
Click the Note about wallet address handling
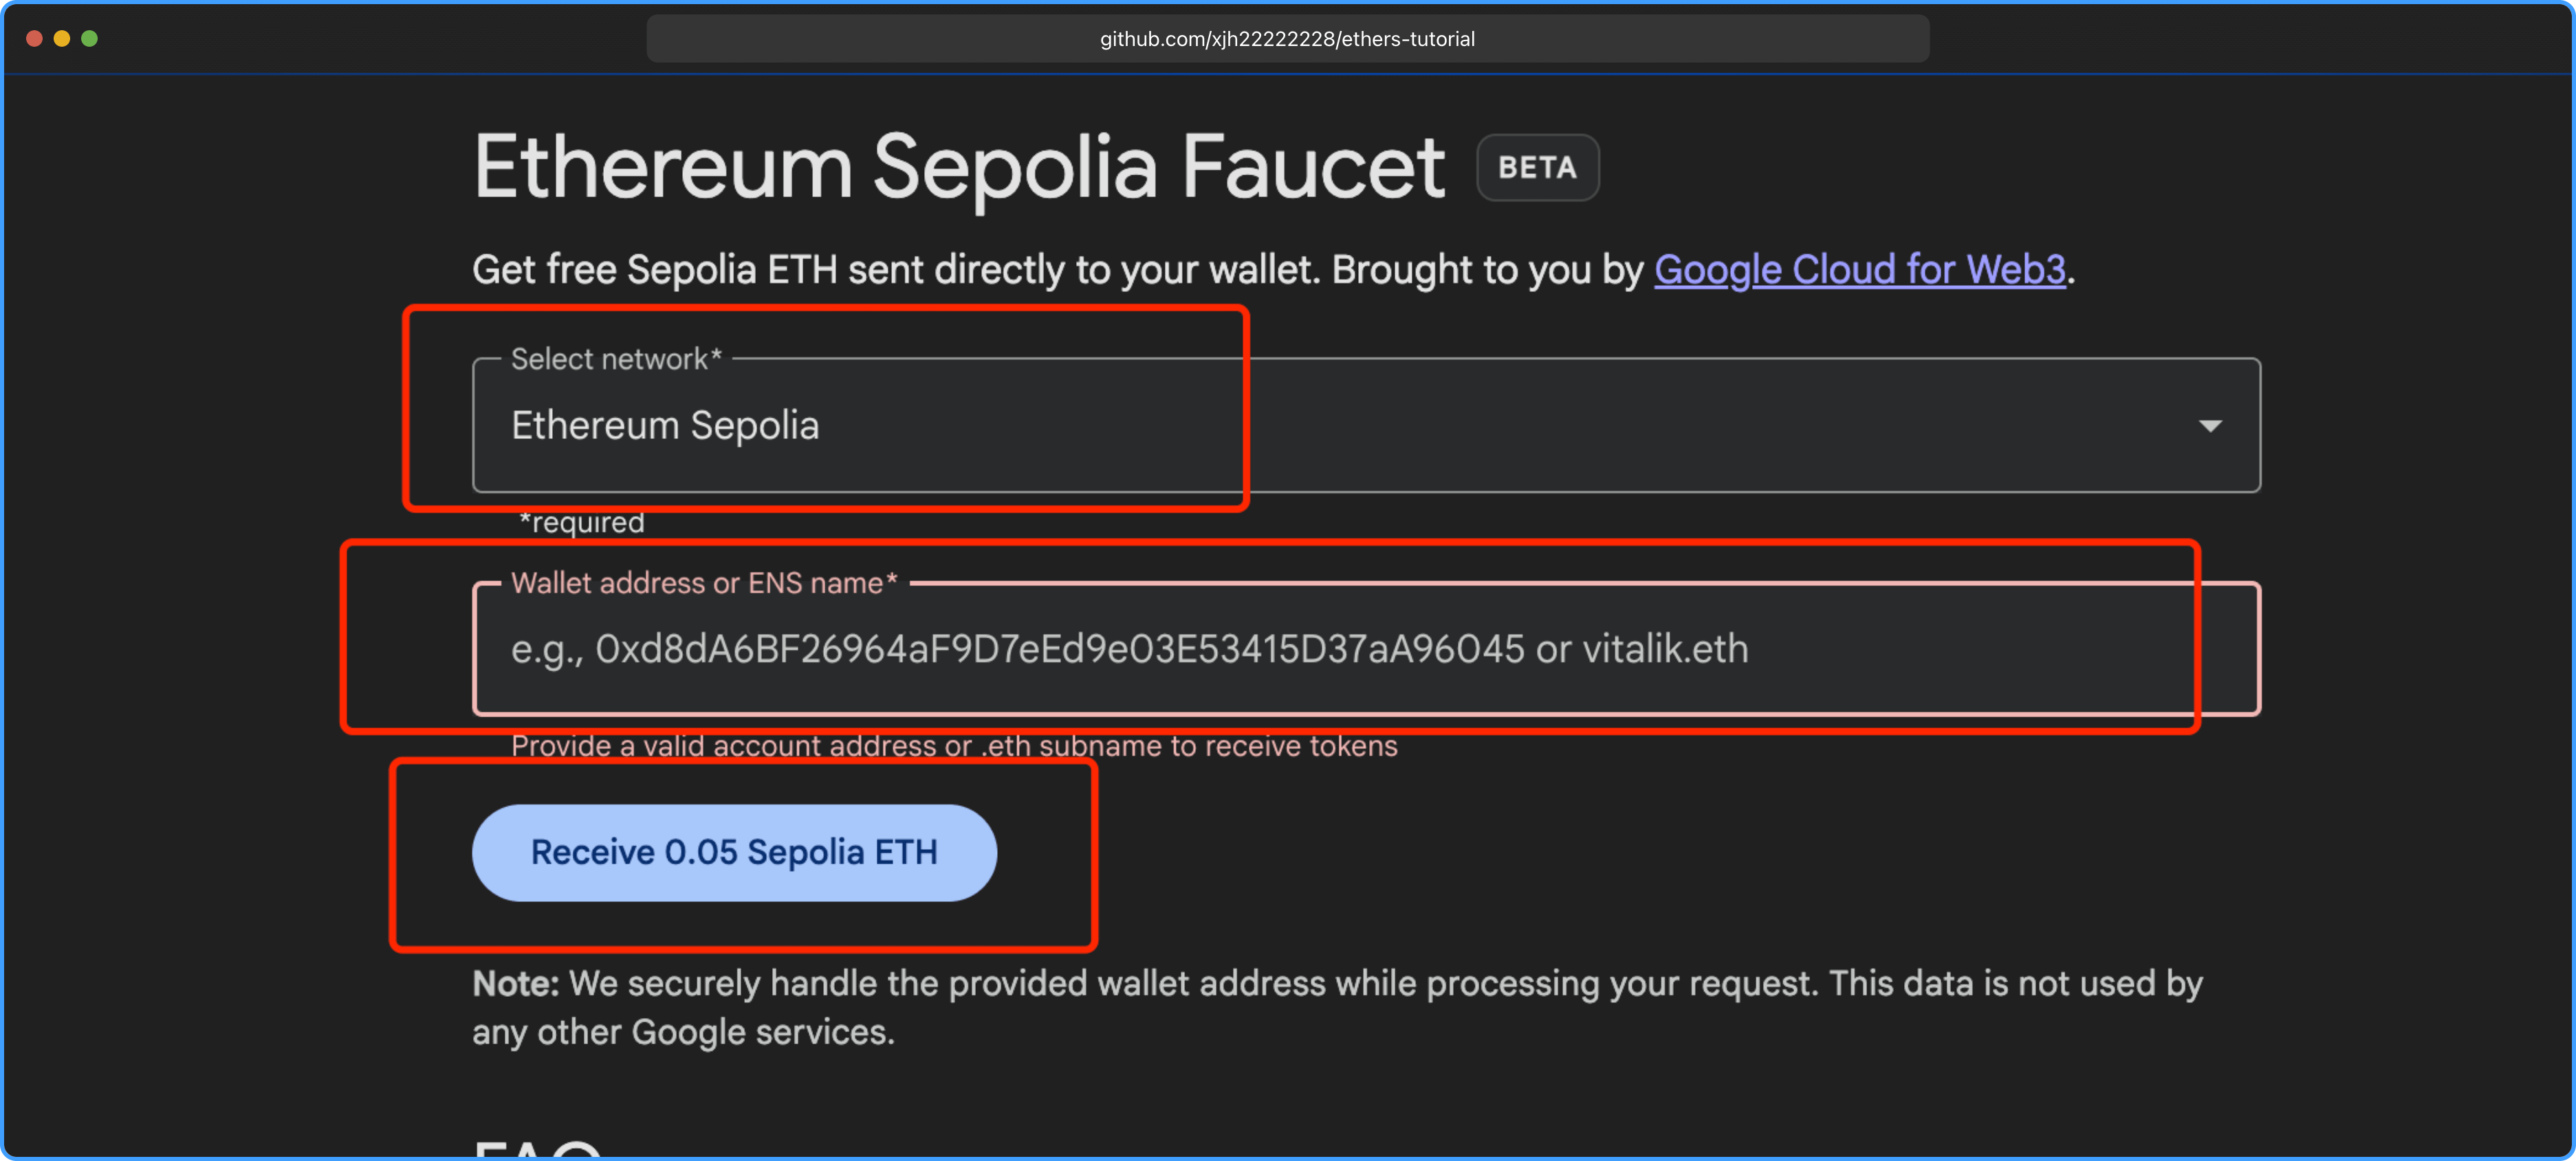pyautogui.click(x=1337, y=1007)
